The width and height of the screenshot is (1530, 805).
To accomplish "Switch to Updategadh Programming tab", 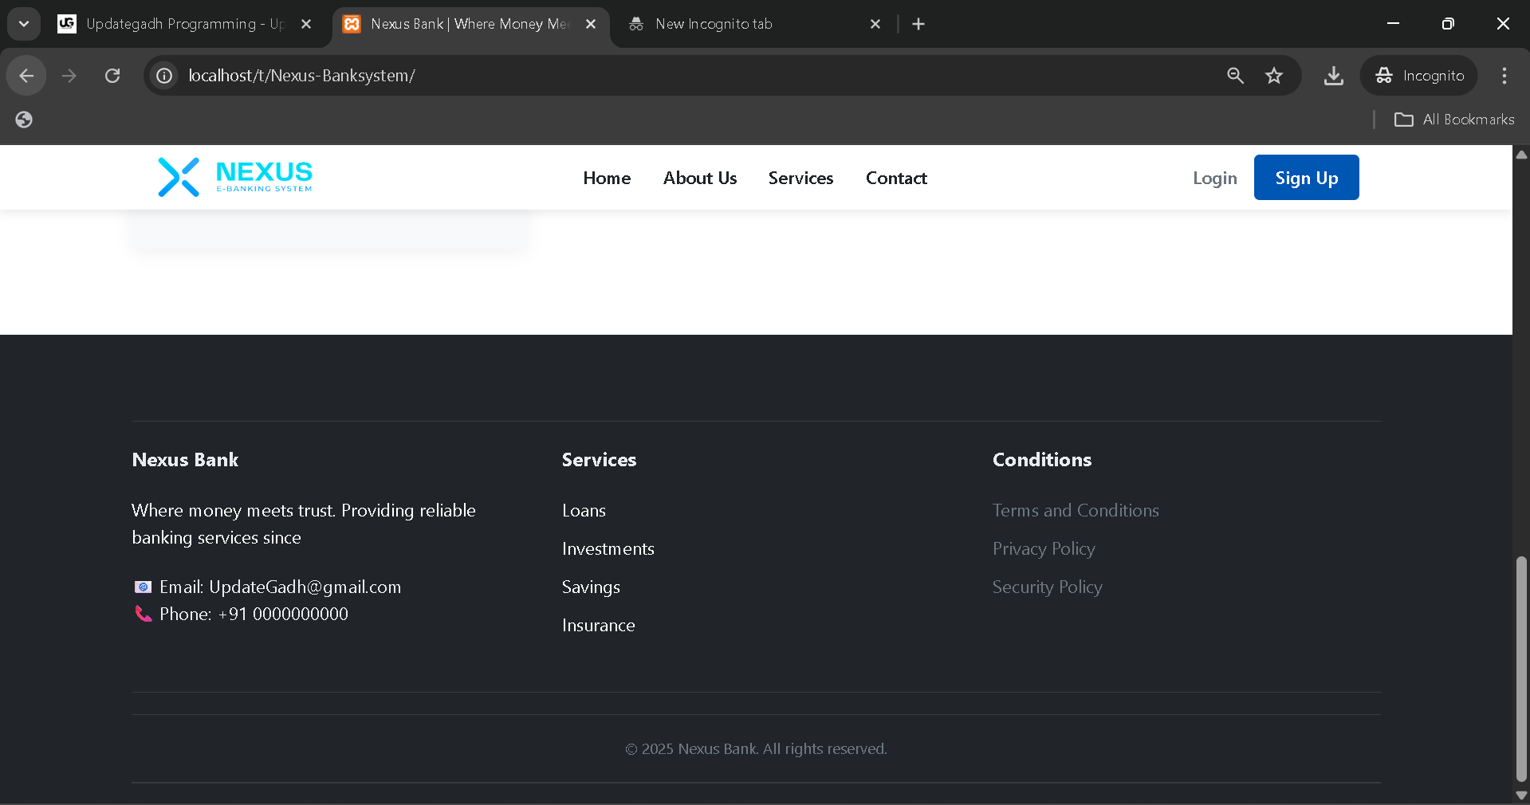I will (x=183, y=24).
